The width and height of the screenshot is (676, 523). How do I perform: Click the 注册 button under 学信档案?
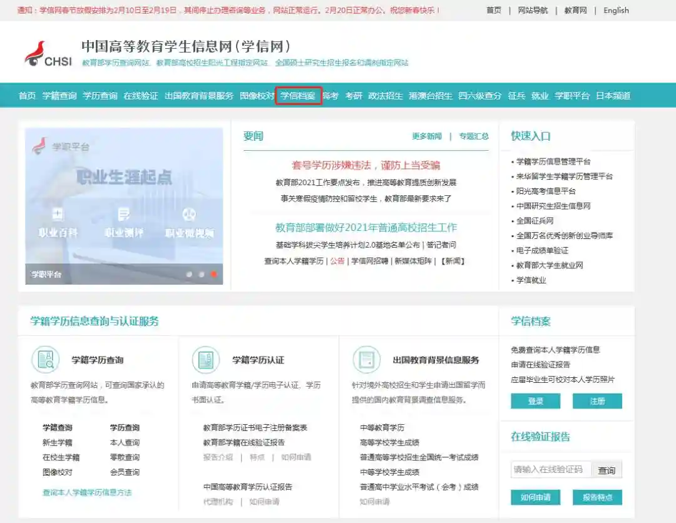point(597,401)
